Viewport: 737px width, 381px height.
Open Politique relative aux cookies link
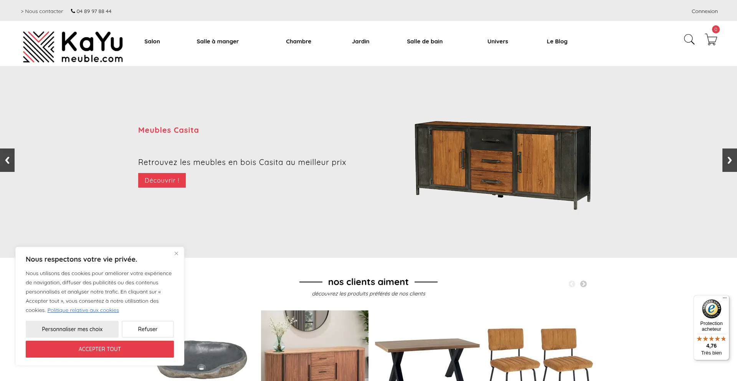83,310
